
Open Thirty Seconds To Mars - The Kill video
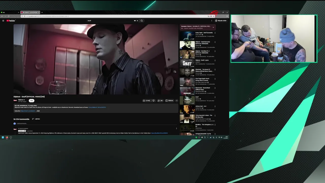click(187, 118)
